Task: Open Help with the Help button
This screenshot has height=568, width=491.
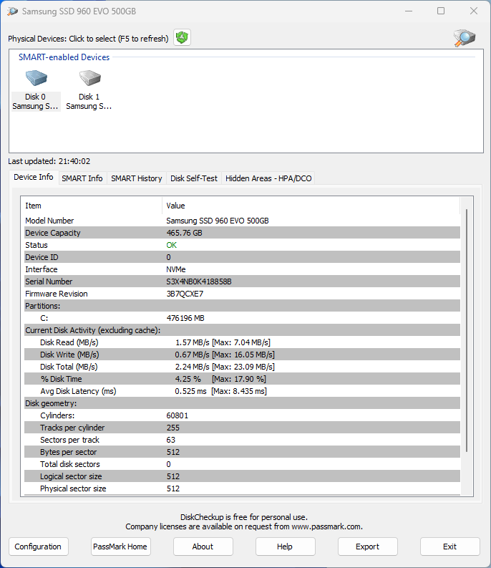Action: 285,547
